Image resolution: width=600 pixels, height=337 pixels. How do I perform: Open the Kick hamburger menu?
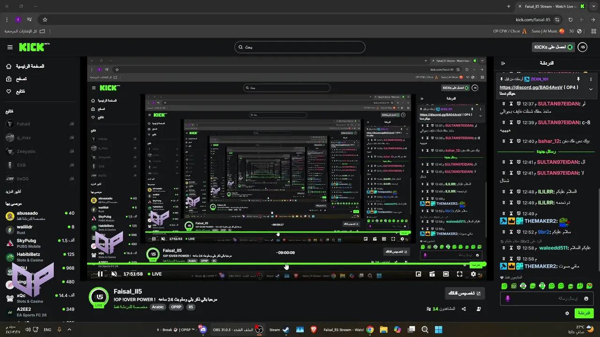tap(10, 47)
